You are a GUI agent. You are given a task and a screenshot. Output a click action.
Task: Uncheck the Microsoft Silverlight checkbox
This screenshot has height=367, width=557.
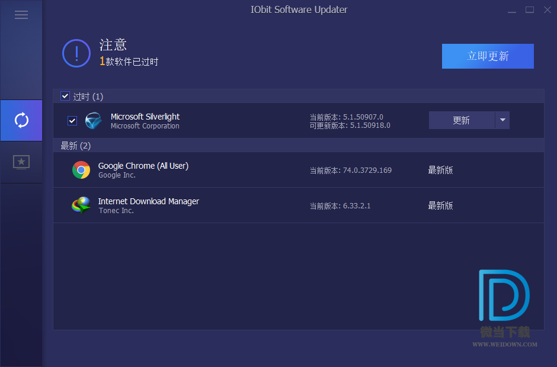click(72, 121)
